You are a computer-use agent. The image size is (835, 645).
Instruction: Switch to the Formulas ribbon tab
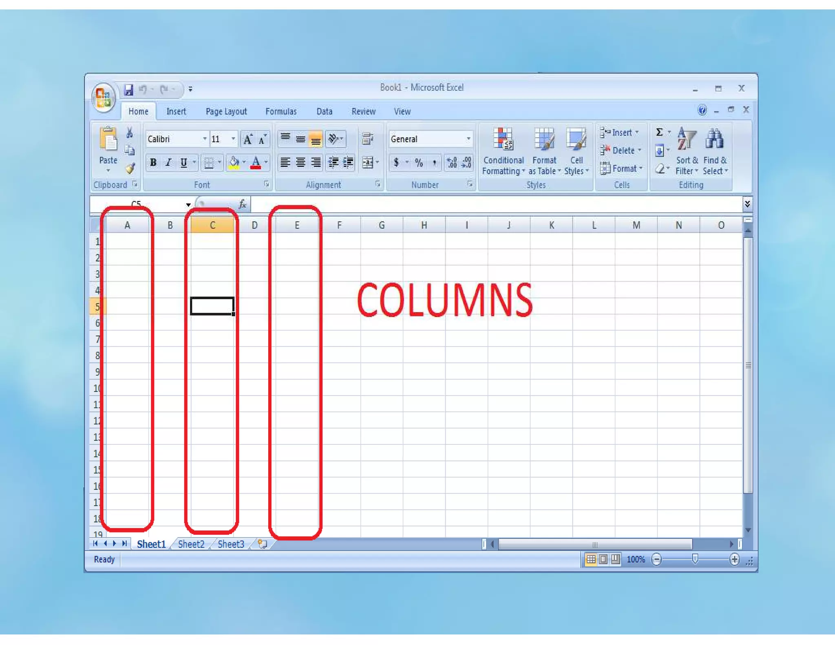(x=281, y=111)
